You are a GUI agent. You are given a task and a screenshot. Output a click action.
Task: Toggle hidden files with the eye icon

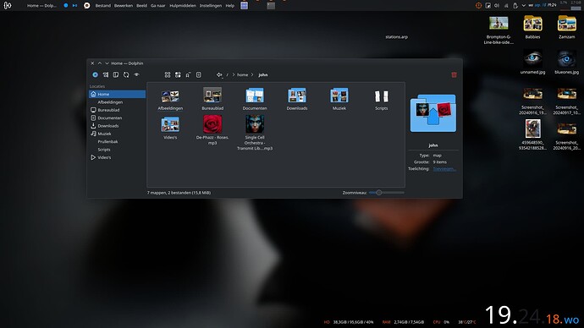[136, 74]
